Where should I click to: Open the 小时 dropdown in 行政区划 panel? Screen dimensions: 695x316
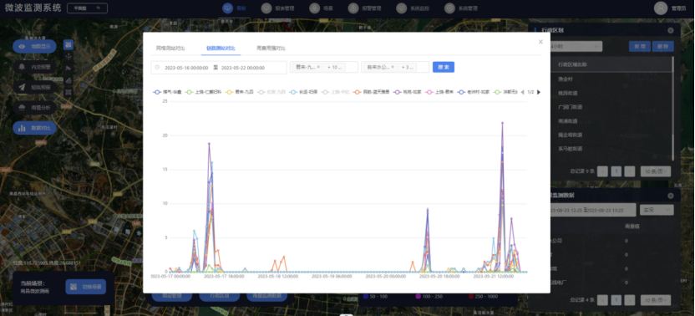[576, 46]
